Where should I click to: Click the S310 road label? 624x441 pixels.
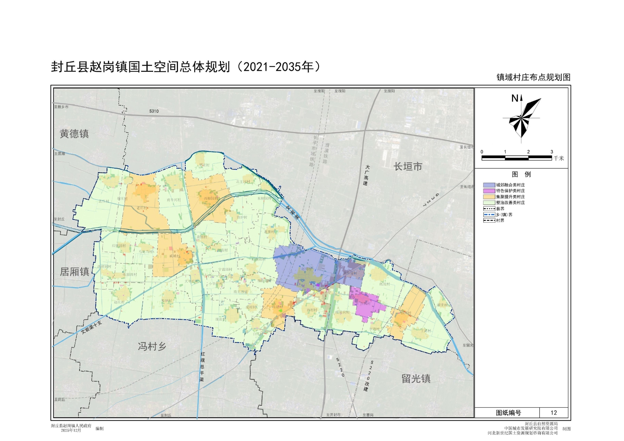pyautogui.click(x=154, y=111)
